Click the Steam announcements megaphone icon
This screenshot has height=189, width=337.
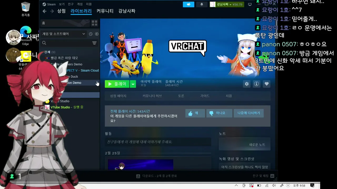click(x=189, y=4)
